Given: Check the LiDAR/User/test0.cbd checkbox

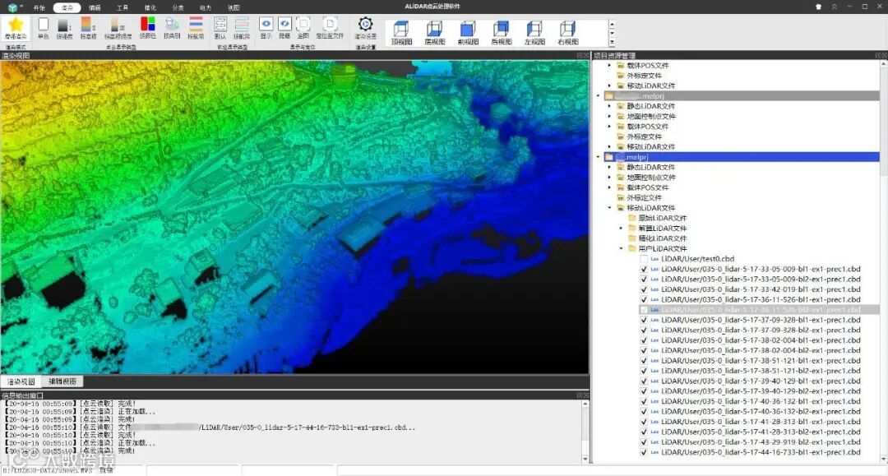Looking at the screenshot, I should (x=645, y=259).
